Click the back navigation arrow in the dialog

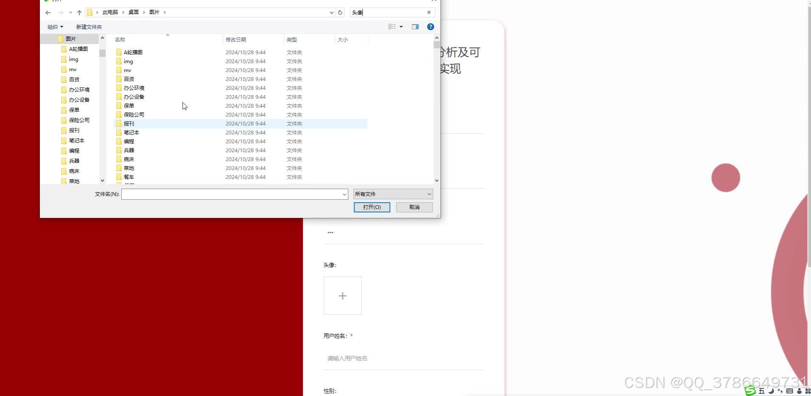click(48, 12)
